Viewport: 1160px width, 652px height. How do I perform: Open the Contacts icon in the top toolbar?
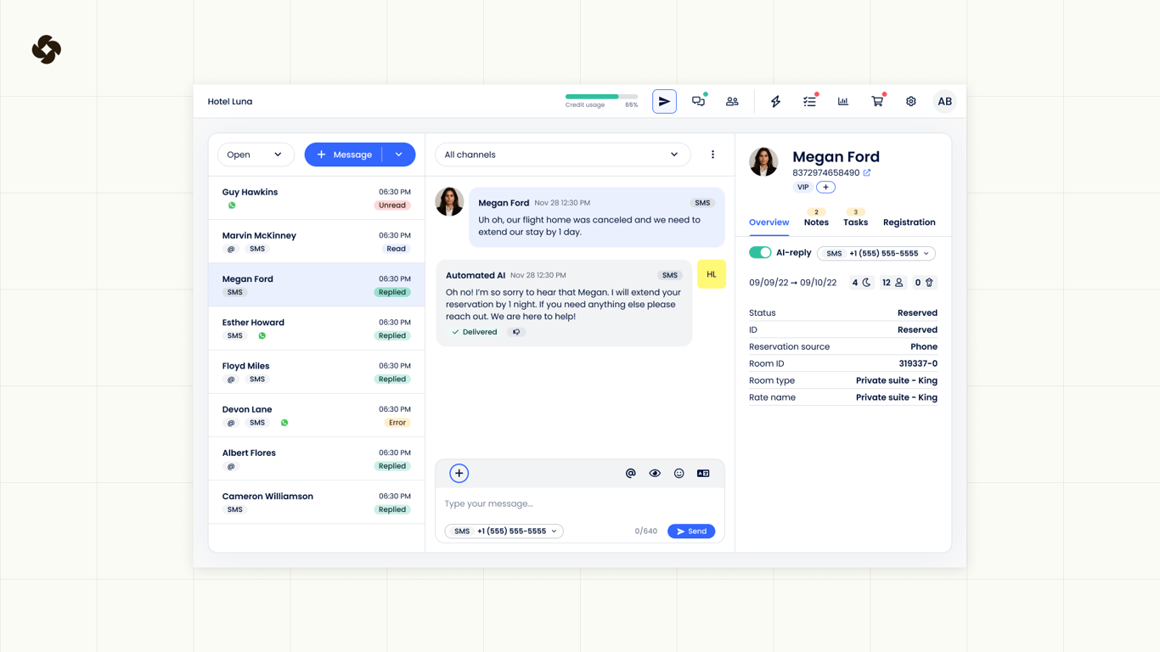pos(732,101)
